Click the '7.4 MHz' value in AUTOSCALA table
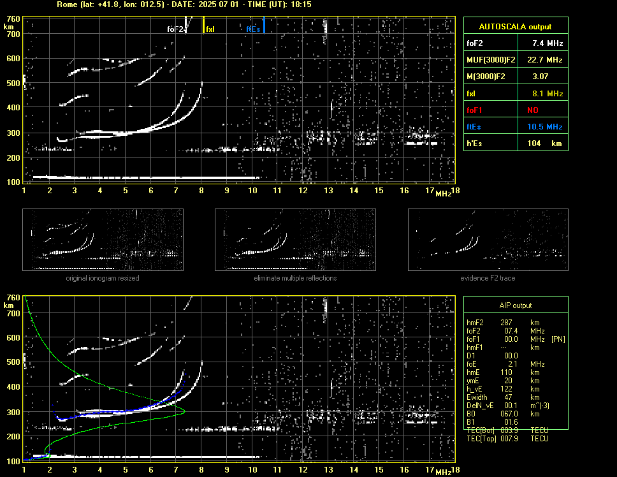 [x=548, y=43]
